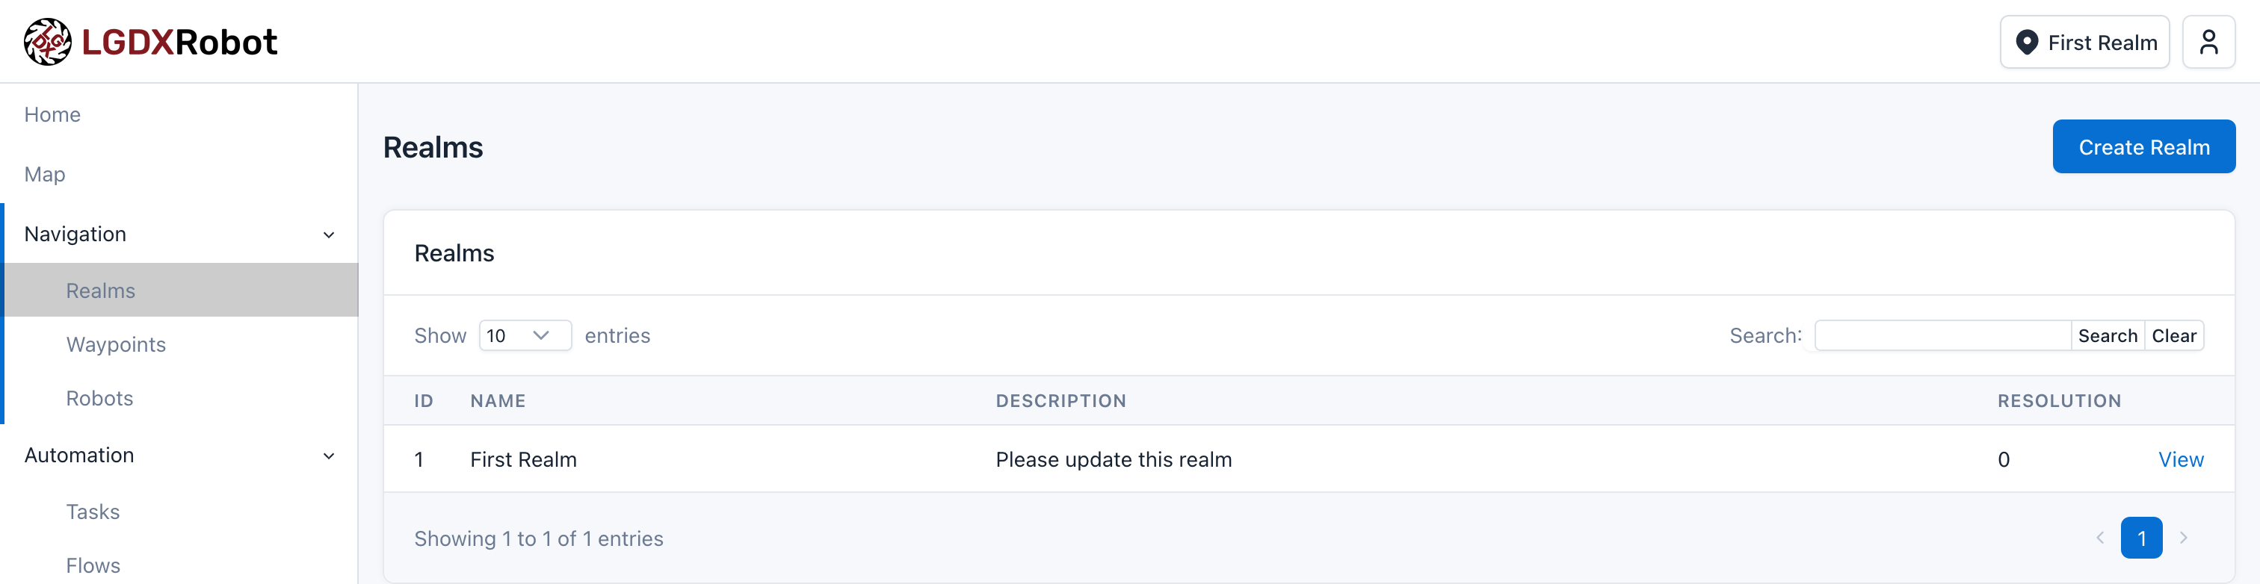Select Robots in the sidebar

click(x=99, y=398)
